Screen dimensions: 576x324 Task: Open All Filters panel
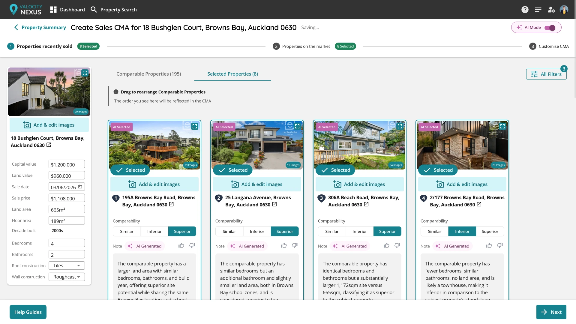[x=546, y=74]
